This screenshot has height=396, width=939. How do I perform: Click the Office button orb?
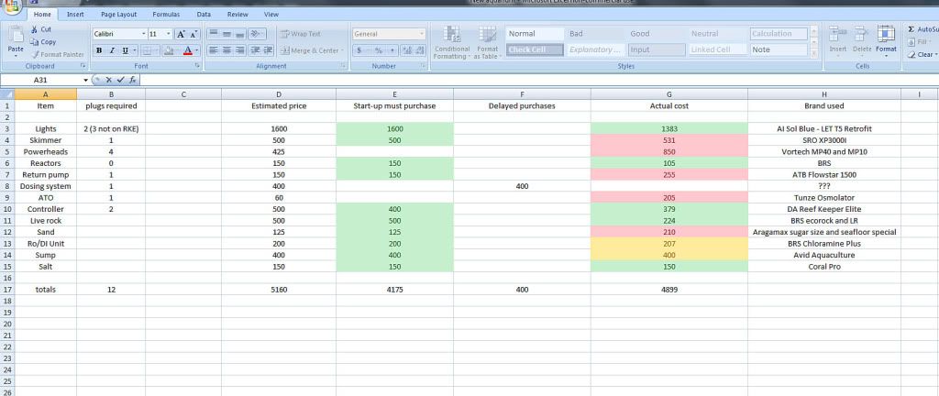point(11,6)
